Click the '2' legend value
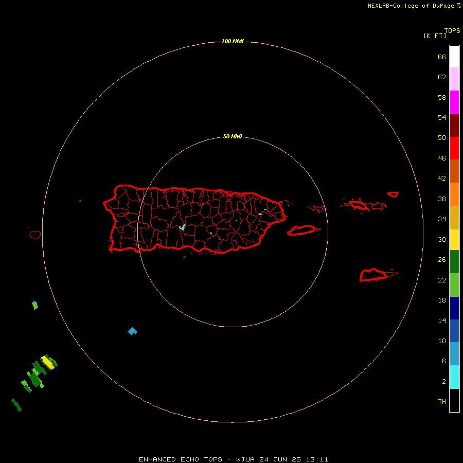The height and width of the screenshot is (463, 463). click(443, 382)
